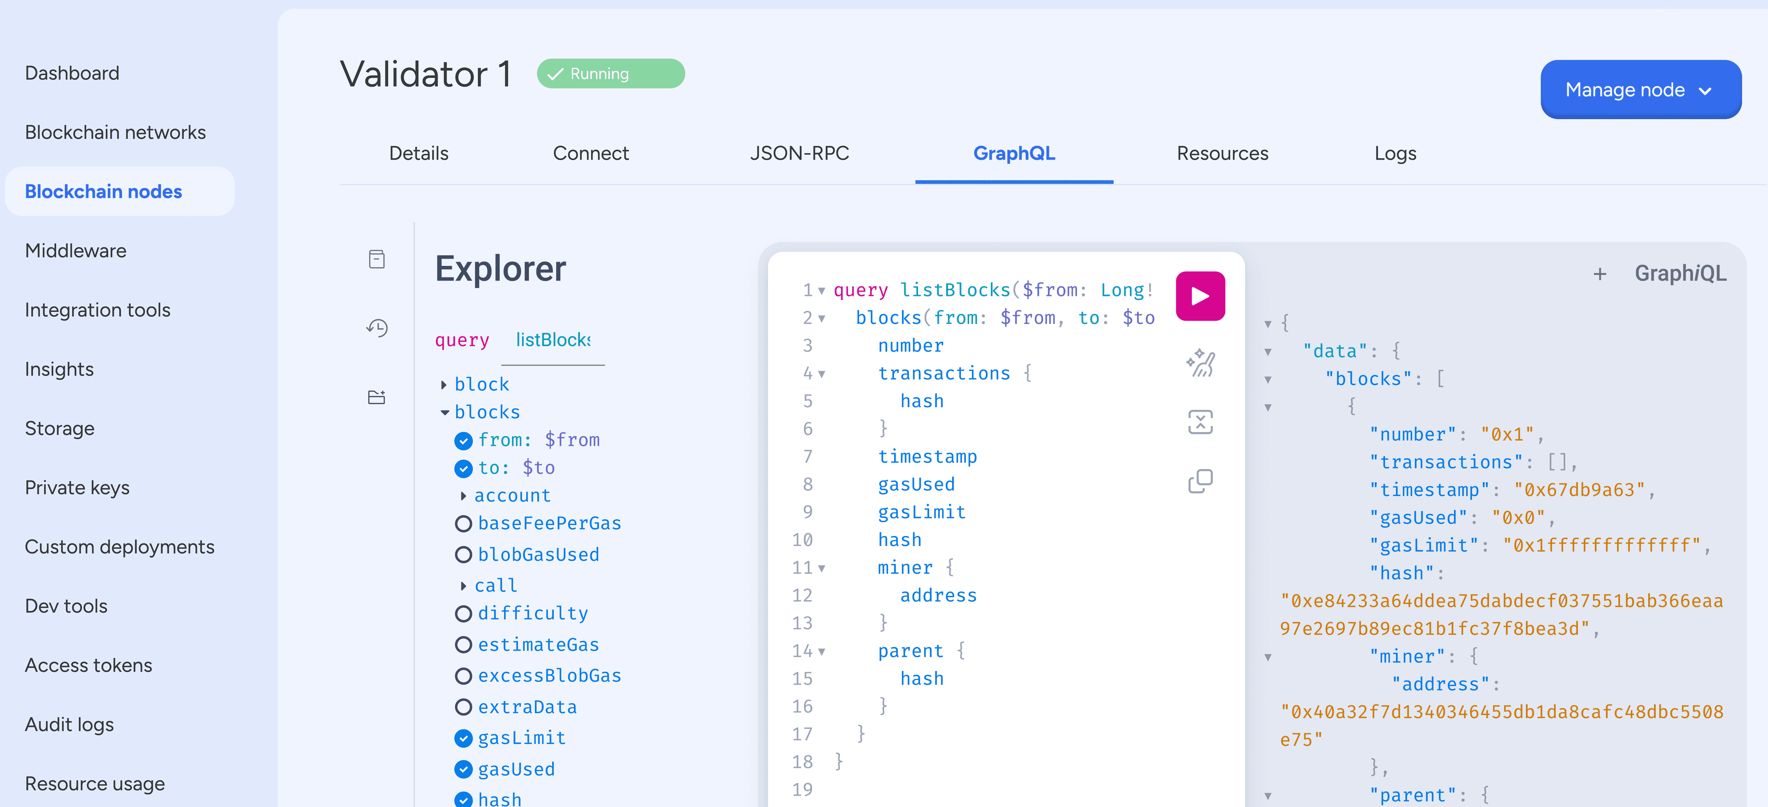This screenshot has width=1768, height=807.
Task: Copy the query with the copy icon
Action: click(x=1200, y=481)
